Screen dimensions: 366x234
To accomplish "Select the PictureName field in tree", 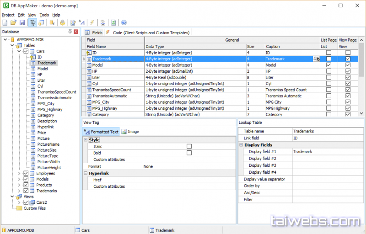I will coord(48,144).
